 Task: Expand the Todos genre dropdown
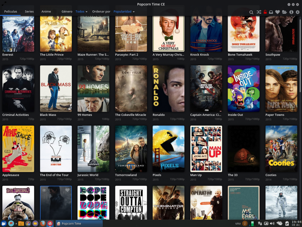(x=81, y=11)
